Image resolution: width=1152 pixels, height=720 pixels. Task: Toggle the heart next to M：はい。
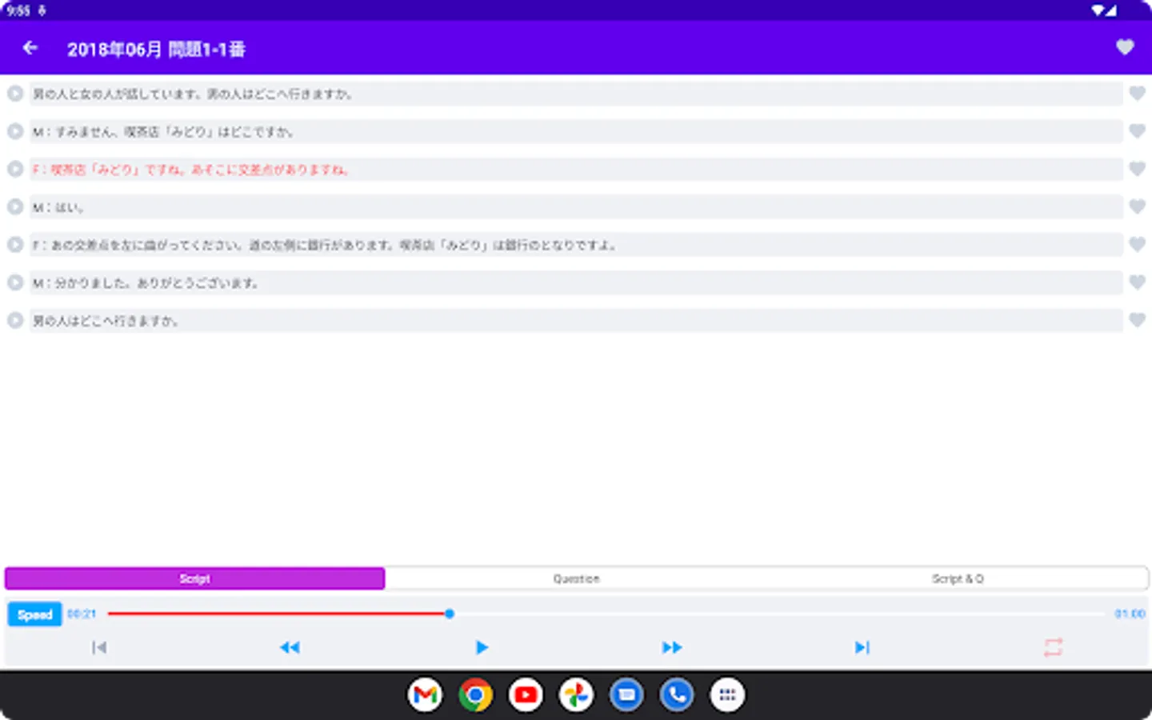coord(1136,206)
